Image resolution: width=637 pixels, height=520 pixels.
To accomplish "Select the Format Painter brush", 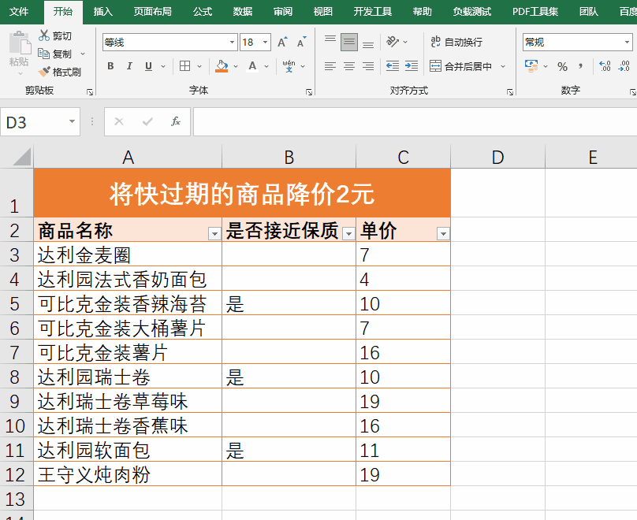I will pyautogui.click(x=44, y=72).
